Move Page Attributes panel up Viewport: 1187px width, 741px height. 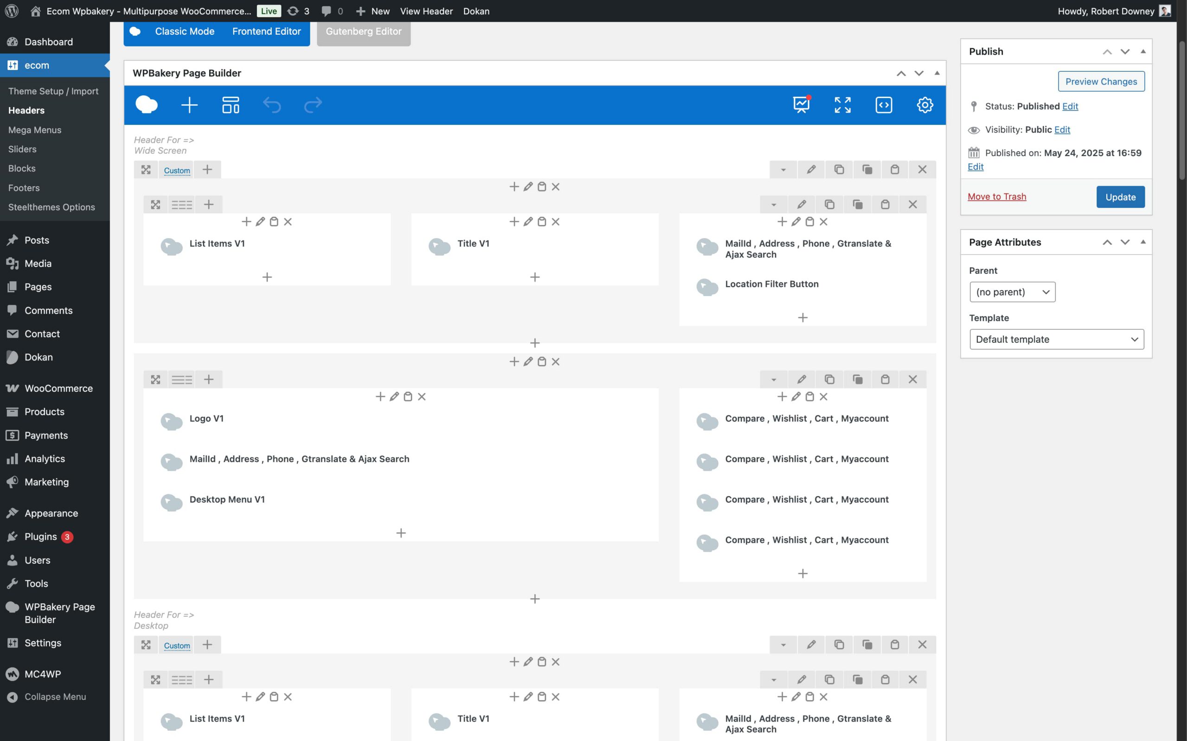1107,242
